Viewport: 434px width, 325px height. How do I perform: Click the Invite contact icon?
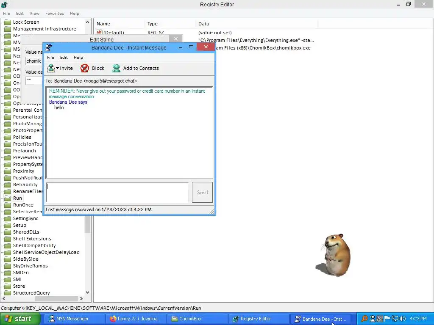[51, 68]
